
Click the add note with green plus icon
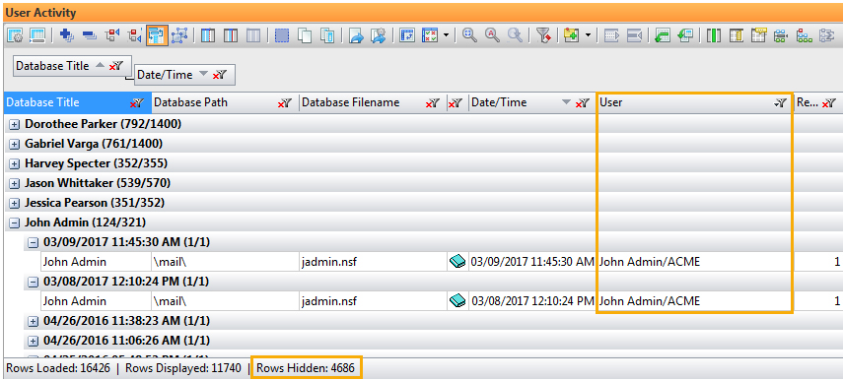572,35
